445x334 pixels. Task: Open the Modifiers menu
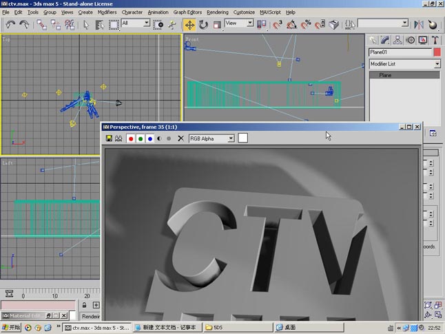pyautogui.click(x=107, y=12)
